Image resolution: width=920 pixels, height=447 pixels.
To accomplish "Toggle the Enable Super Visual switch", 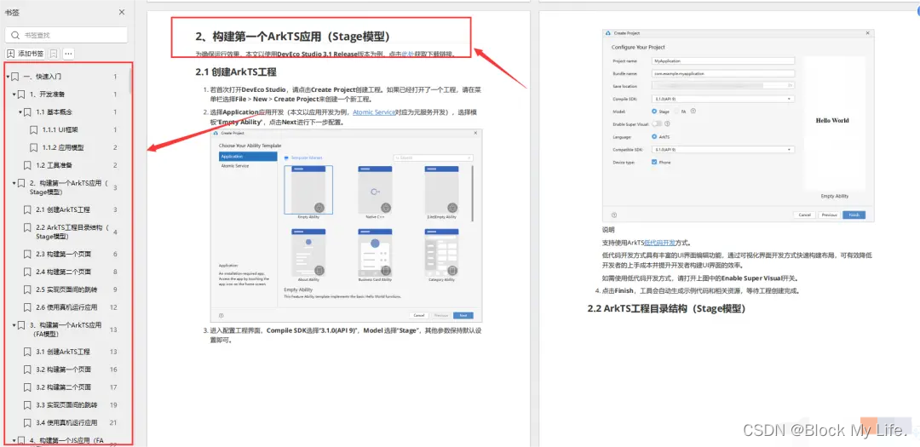I will (x=657, y=123).
